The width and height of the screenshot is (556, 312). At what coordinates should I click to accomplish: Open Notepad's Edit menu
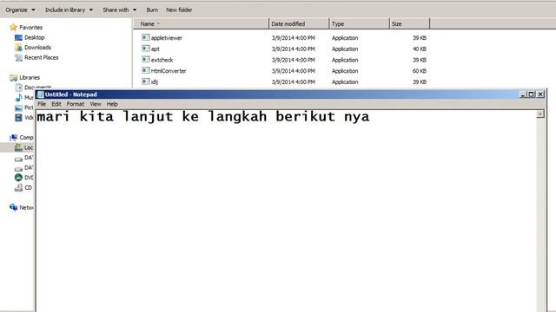(x=56, y=104)
